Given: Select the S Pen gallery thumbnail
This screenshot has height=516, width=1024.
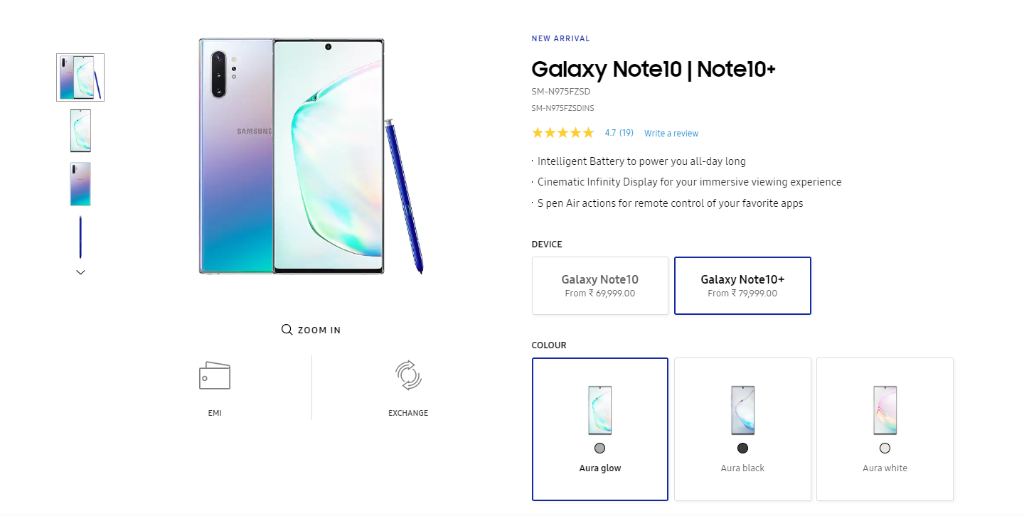Looking at the screenshot, I should [x=80, y=236].
